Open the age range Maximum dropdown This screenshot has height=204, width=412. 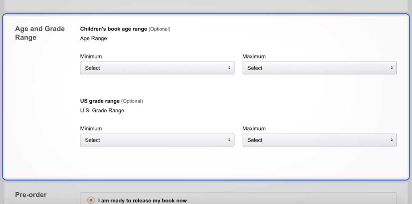[x=319, y=68]
